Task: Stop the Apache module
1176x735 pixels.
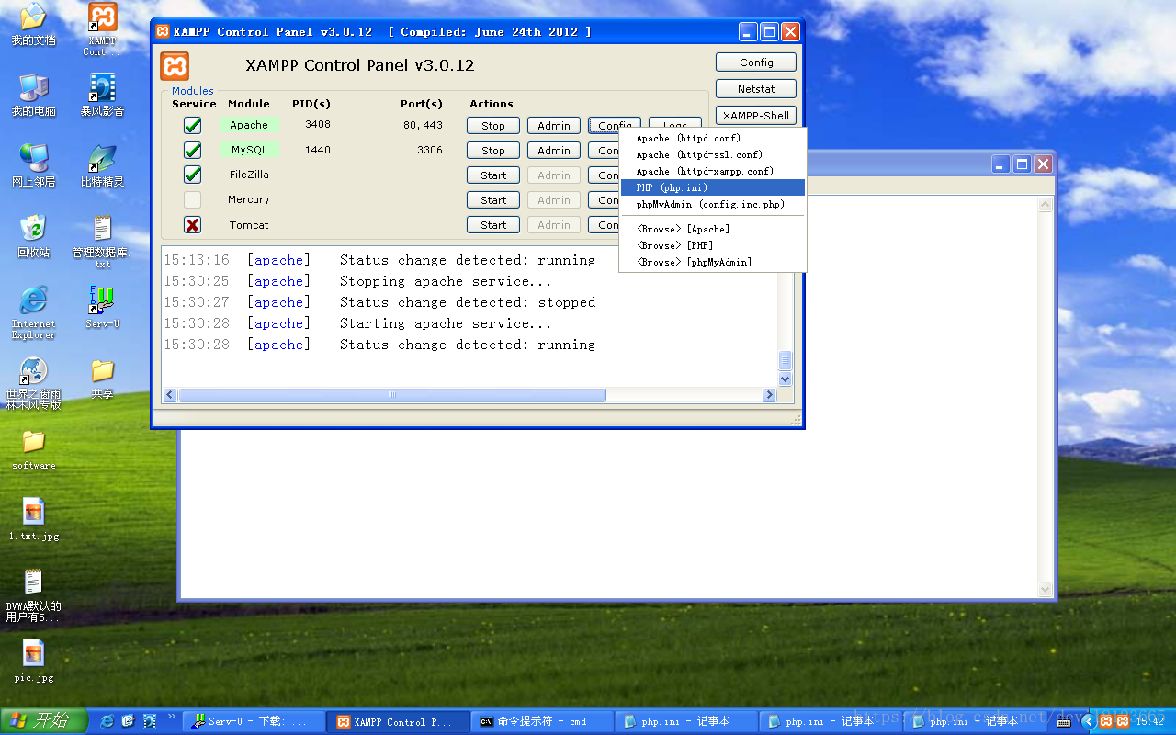Action: tap(493, 126)
